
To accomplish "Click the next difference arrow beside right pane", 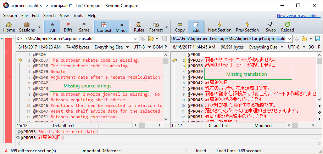I will (x=320, y=119).
